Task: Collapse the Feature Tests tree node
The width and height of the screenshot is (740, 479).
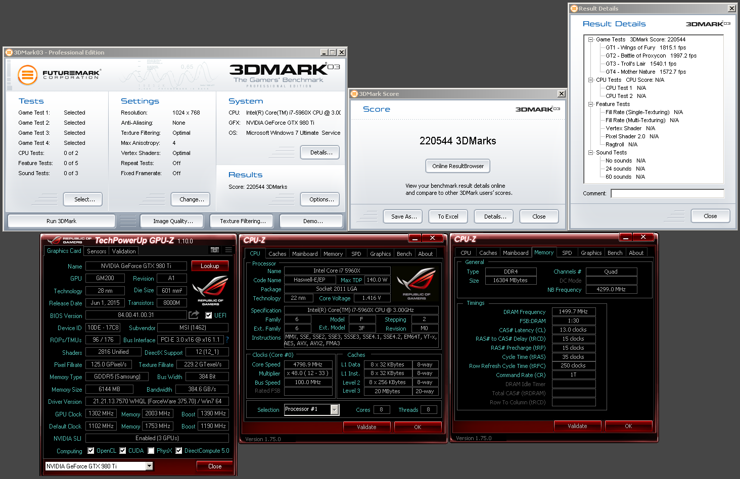Action: 590,104
